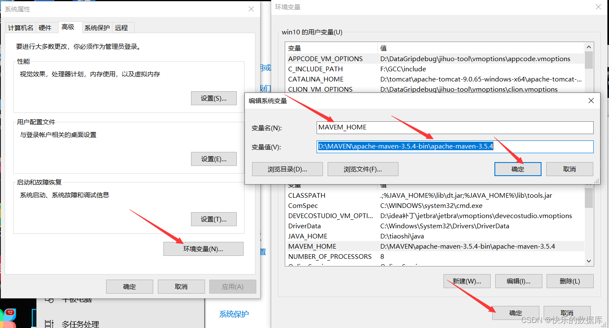Click 浏览目录(D)... button
The height and width of the screenshot is (328, 609).
(x=287, y=169)
